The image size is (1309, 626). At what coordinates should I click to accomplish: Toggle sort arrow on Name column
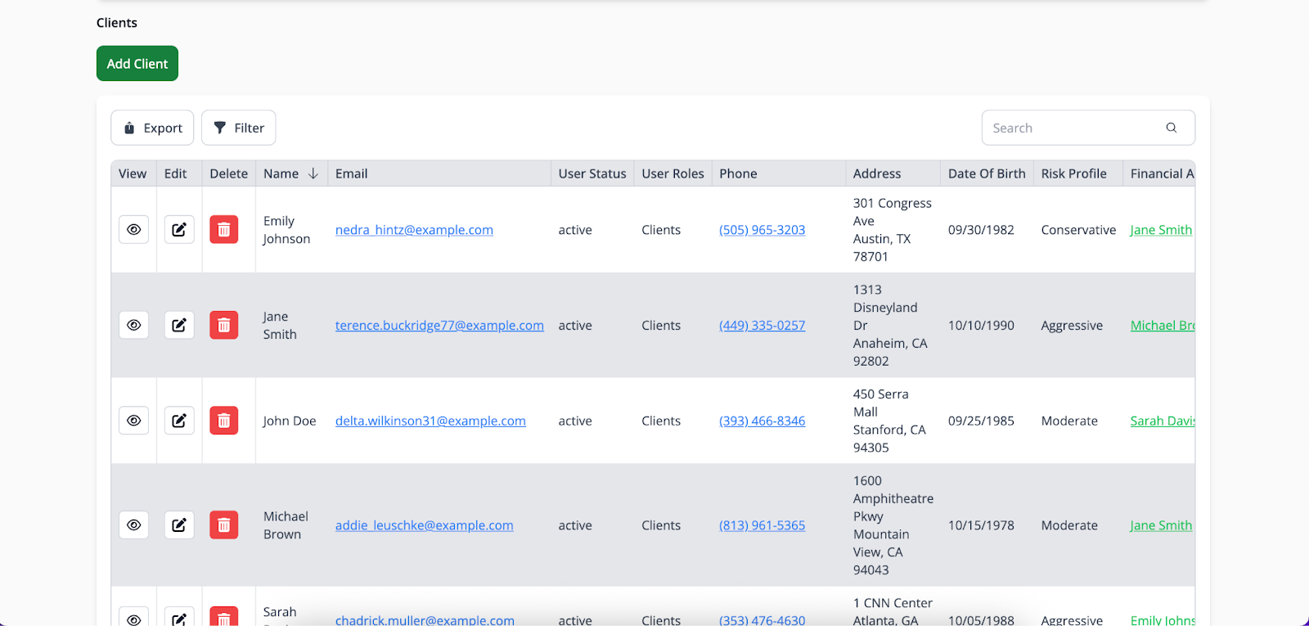pyautogui.click(x=313, y=173)
